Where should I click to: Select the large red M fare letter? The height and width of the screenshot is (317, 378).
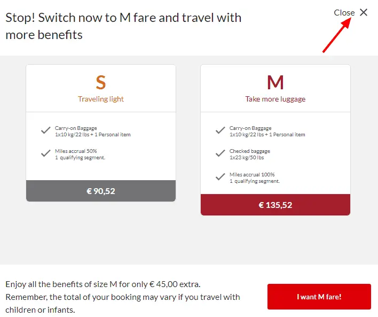(275, 82)
